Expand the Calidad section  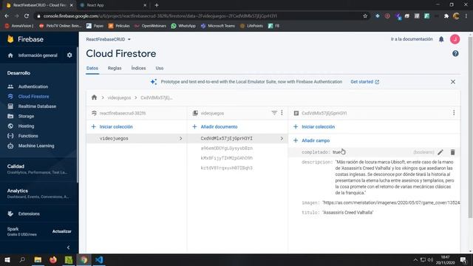point(38,169)
